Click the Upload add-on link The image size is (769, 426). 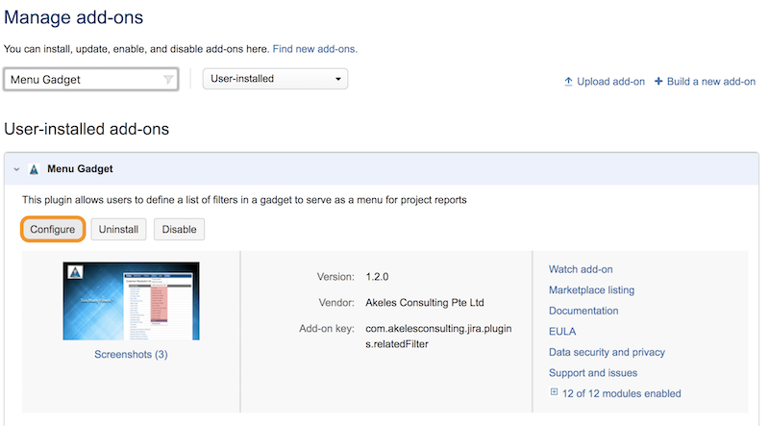pyautogui.click(x=610, y=82)
